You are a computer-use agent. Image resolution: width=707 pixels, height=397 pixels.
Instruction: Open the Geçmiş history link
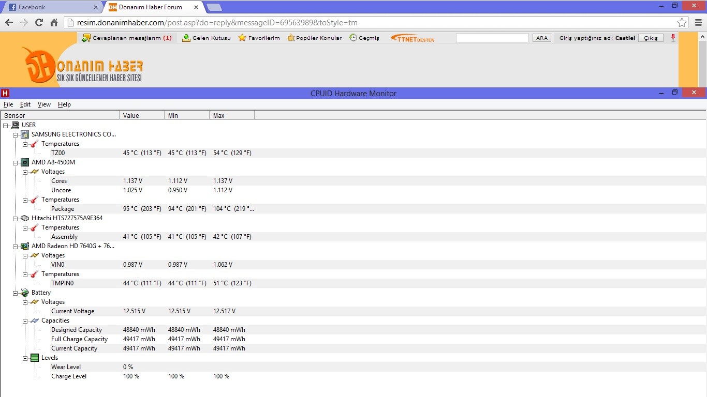[x=364, y=38]
